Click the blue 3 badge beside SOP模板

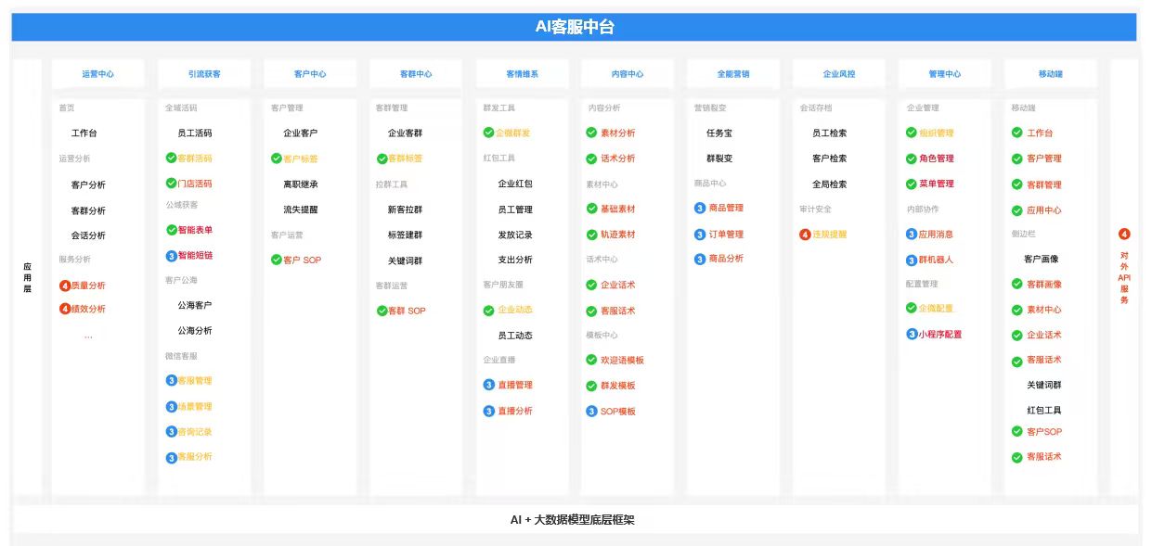(x=591, y=411)
